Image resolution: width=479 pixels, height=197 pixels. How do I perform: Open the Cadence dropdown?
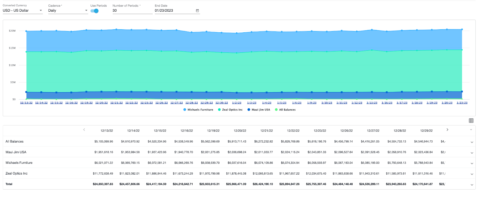tap(68, 11)
